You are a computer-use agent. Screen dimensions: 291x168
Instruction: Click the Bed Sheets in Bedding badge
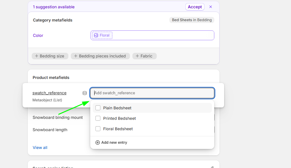point(192,20)
